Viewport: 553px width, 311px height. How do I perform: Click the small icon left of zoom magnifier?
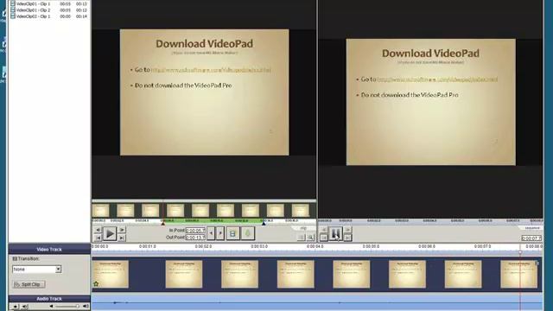pyautogui.click(x=302, y=238)
